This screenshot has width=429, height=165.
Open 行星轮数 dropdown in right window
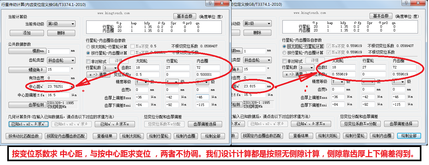pos(306,68)
